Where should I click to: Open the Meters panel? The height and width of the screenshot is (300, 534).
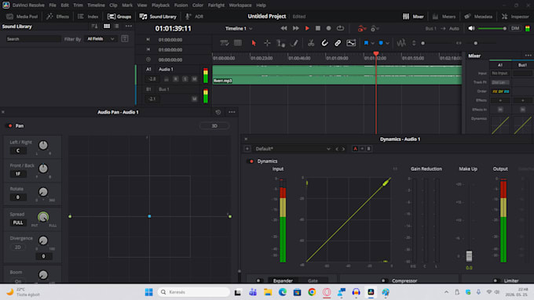pos(444,16)
